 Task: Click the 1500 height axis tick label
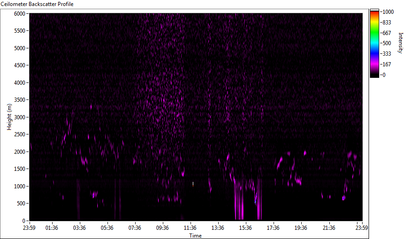pyautogui.click(x=20, y=169)
